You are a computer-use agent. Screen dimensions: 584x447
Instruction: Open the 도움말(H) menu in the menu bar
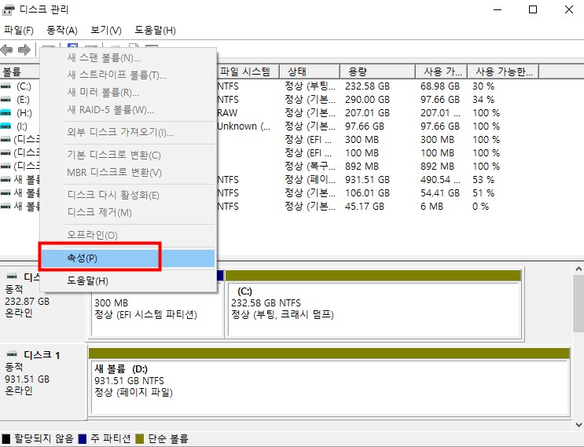(x=155, y=30)
